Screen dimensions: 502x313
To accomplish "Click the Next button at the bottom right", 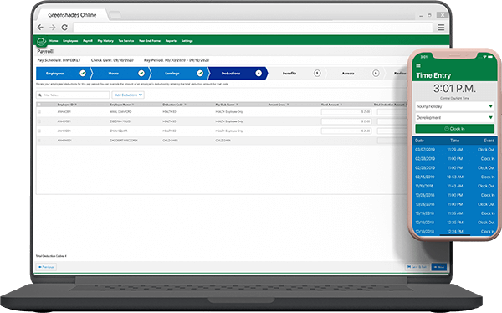I will coord(439,267).
